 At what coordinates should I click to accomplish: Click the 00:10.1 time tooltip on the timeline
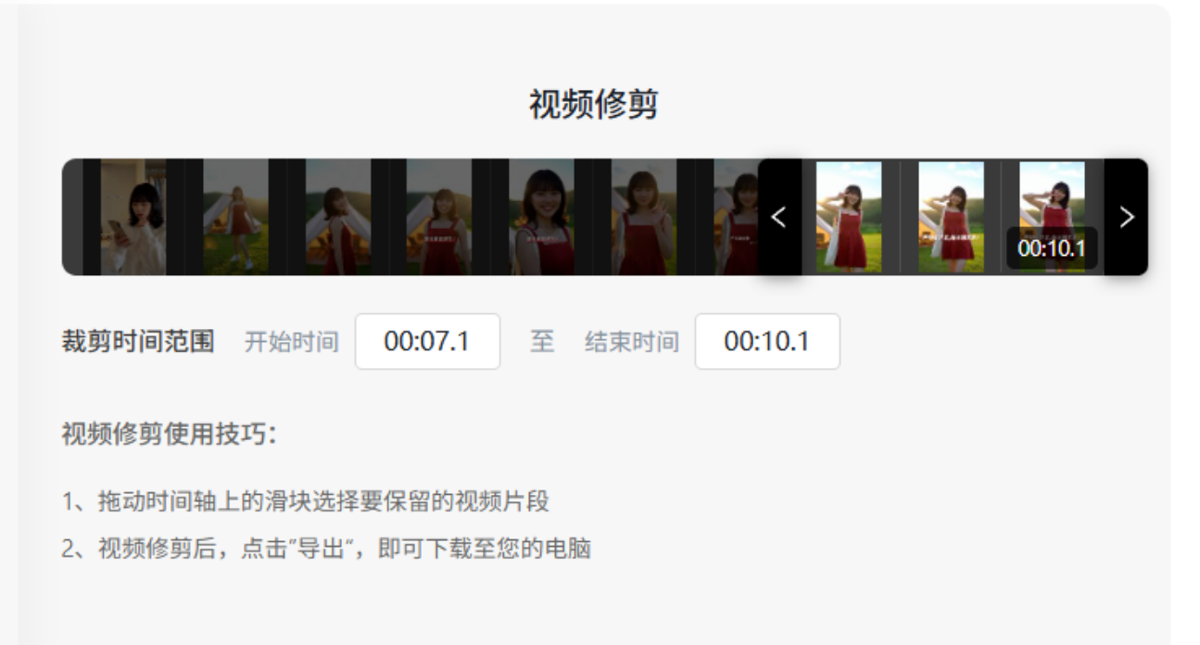tap(1052, 248)
